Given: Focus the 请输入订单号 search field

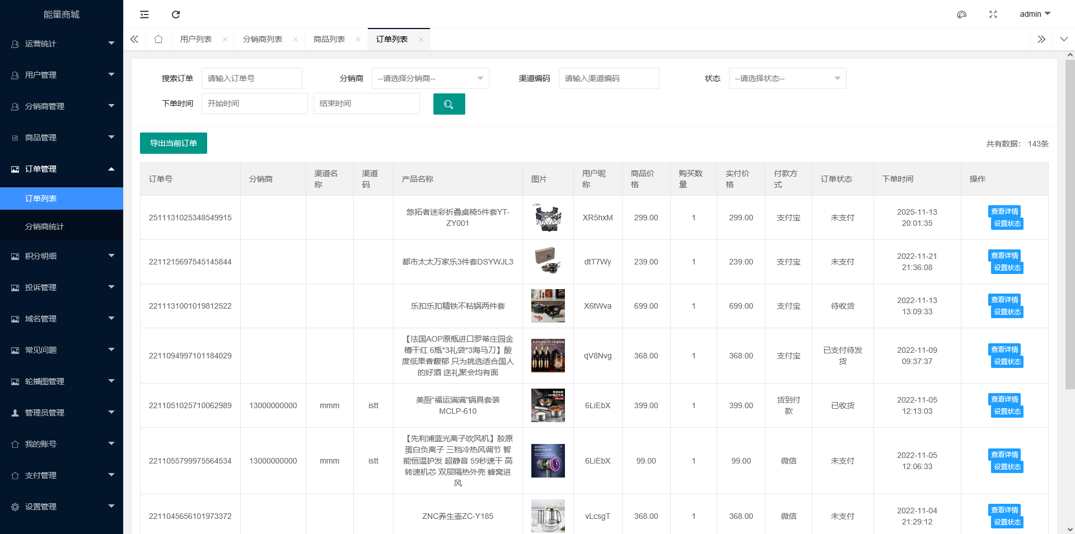Looking at the screenshot, I should (x=252, y=78).
